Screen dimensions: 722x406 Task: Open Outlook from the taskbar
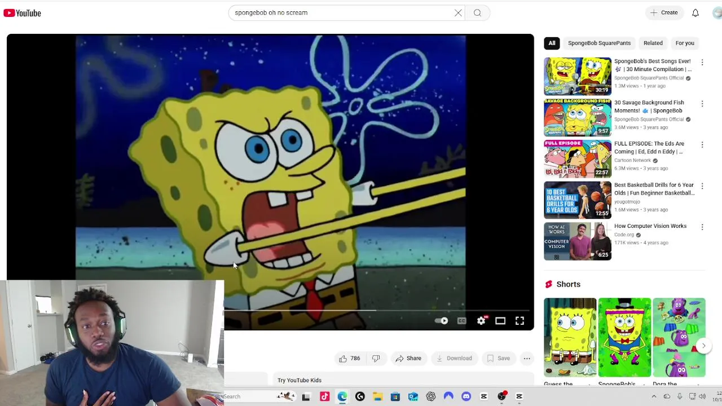pos(413,397)
